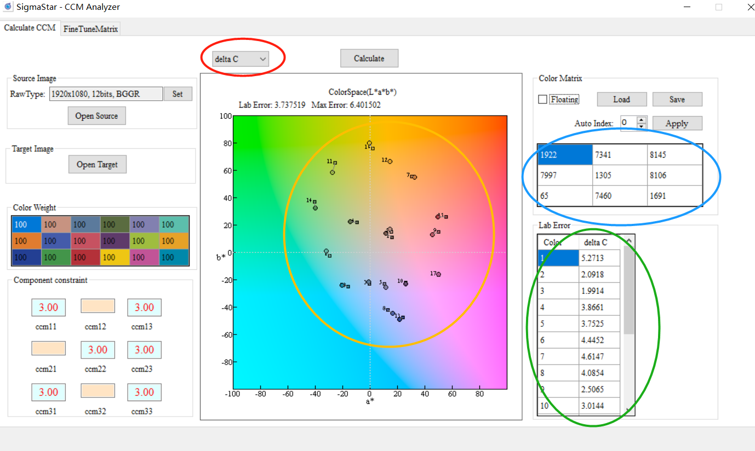The image size is (755, 451).
Task: Click the Open Target button
Action: click(x=97, y=164)
